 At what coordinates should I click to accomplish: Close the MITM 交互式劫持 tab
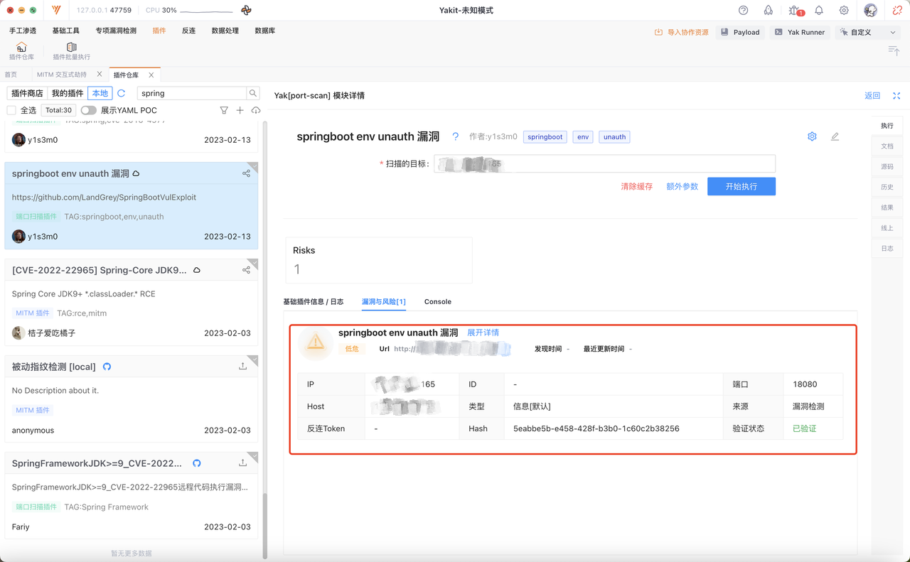(x=100, y=75)
